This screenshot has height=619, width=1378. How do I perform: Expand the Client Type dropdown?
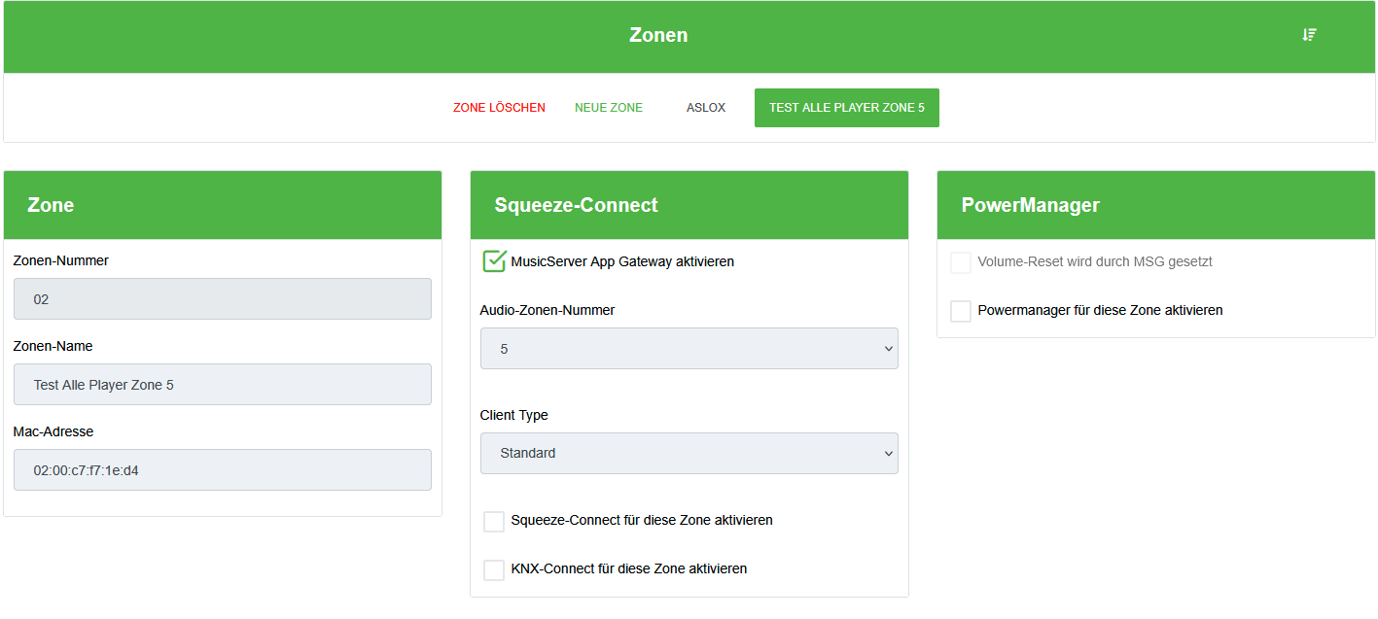click(x=689, y=454)
